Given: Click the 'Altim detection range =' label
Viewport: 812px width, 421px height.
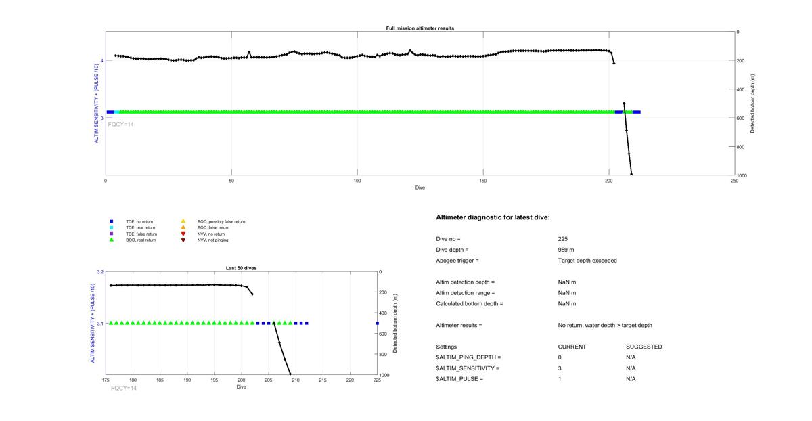Looking at the screenshot, I should click(x=466, y=293).
